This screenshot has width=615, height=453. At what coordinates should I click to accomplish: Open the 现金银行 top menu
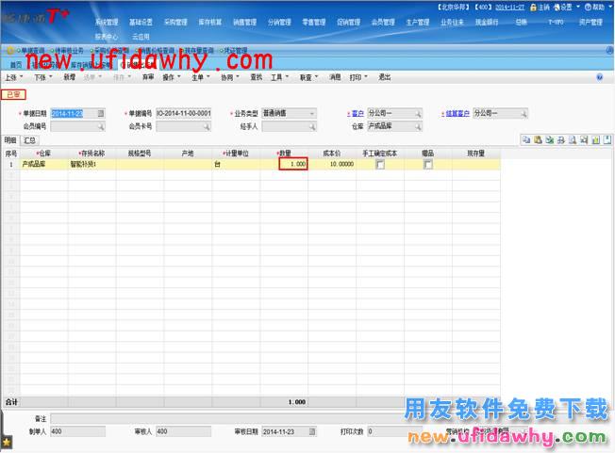click(x=487, y=22)
